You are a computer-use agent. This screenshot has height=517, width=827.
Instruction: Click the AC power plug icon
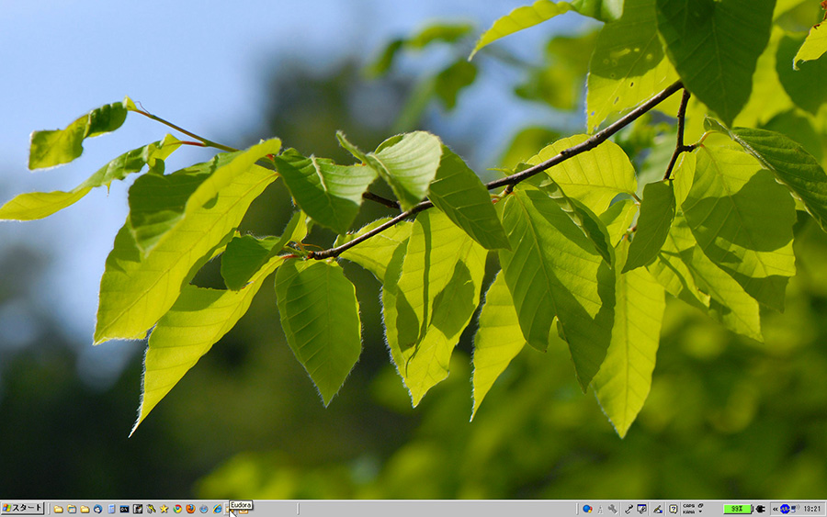coord(761,509)
